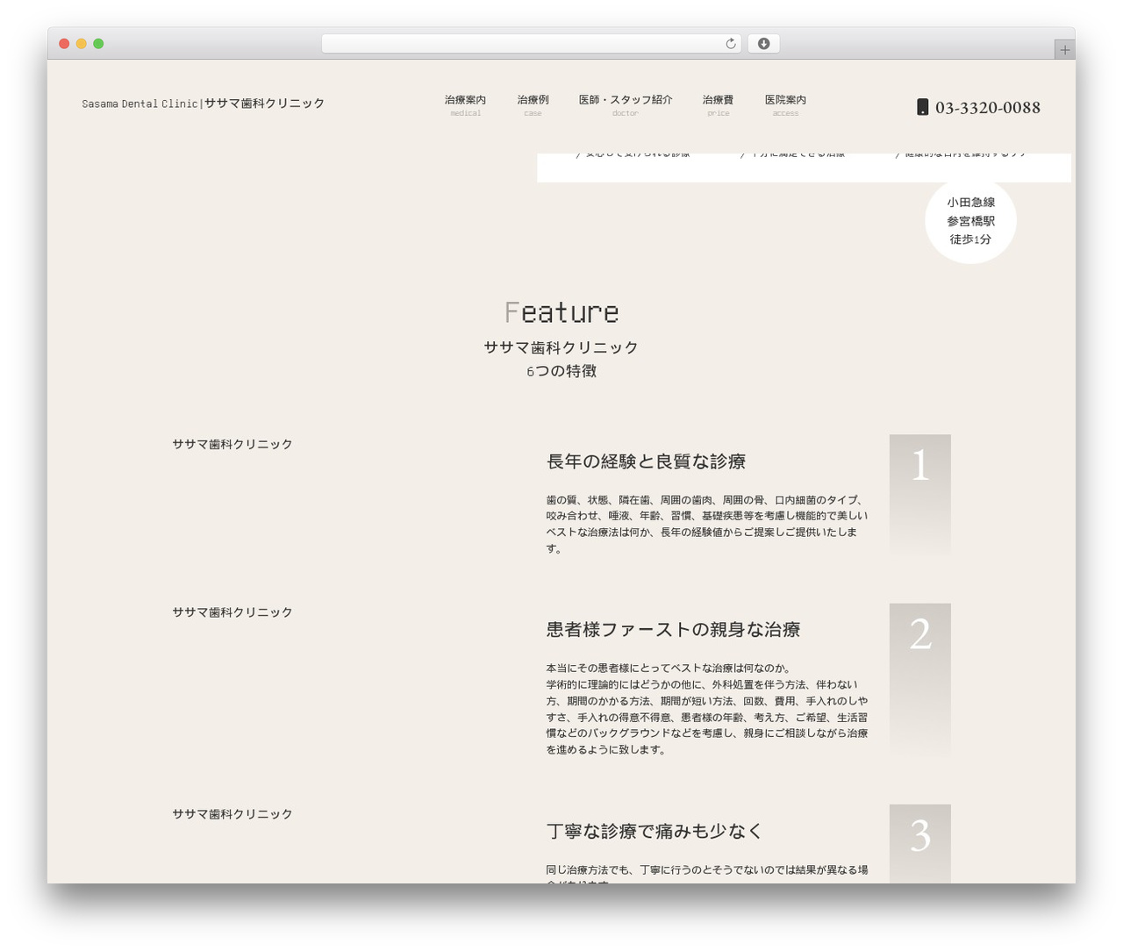Open a new tab with plus icon
The image size is (1123, 951).
(1064, 50)
